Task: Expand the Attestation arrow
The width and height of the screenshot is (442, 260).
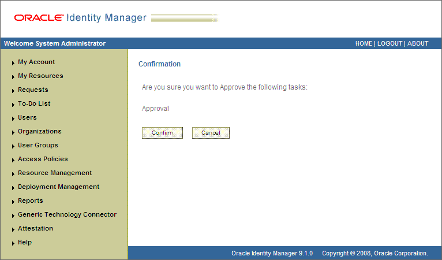Action: point(13,229)
